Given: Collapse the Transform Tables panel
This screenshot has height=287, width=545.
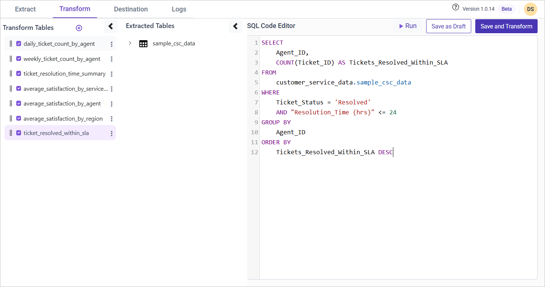Looking at the screenshot, I should [110, 26].
